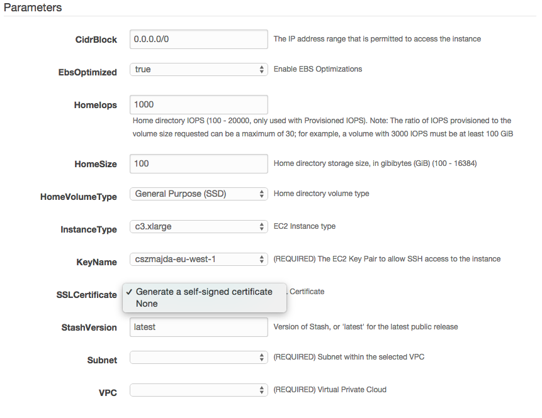The height and width of the screenshot is (418, 542).
Task: Click the Home directory IOPS note text
Action: tap(323, 127)
